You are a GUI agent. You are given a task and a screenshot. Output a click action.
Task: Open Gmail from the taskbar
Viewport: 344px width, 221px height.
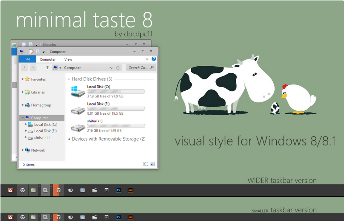pyautogui.click(x=10, y=190)
